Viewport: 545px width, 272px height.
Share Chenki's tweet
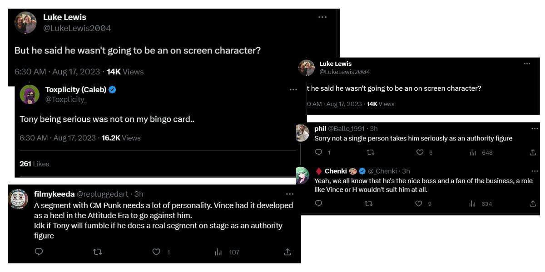[533, 204]
